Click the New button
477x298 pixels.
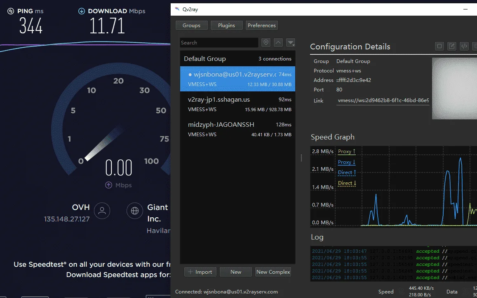(236, 272)
